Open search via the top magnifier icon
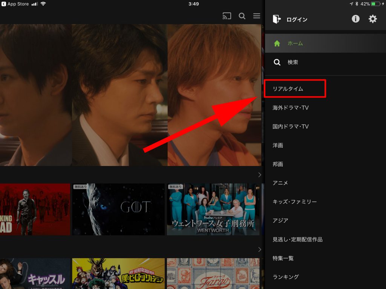 (242, 16)
